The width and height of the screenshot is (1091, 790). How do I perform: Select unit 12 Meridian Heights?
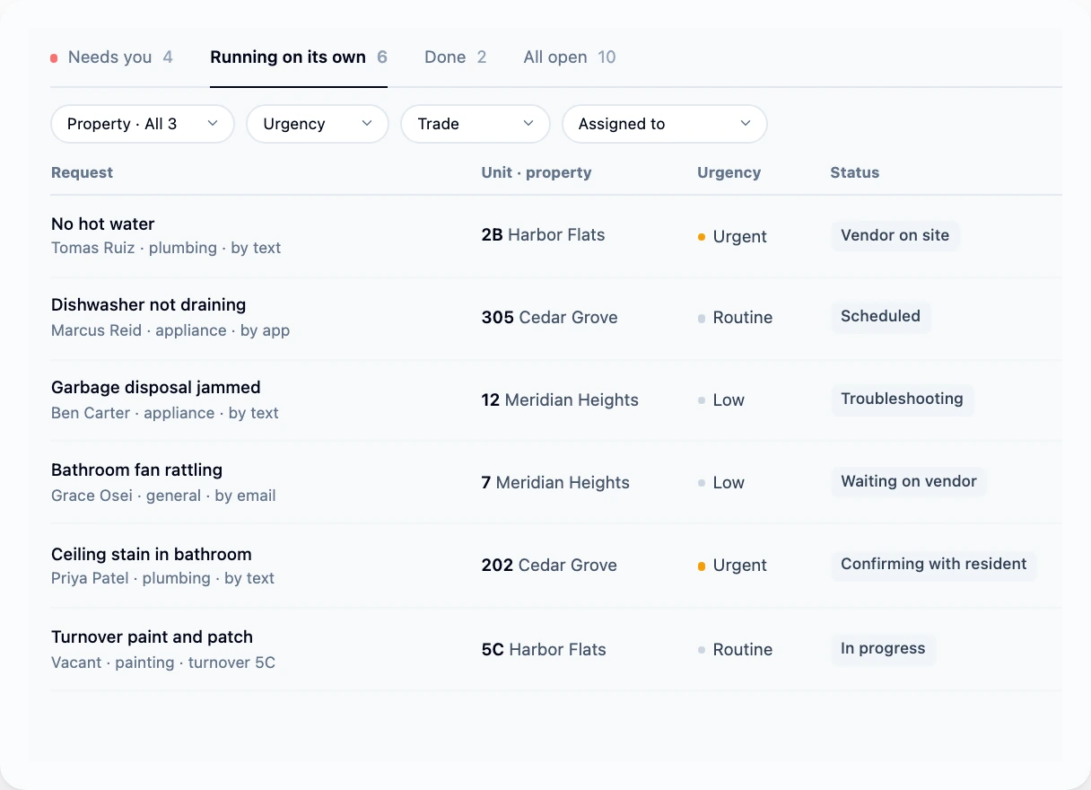(560, 400)
